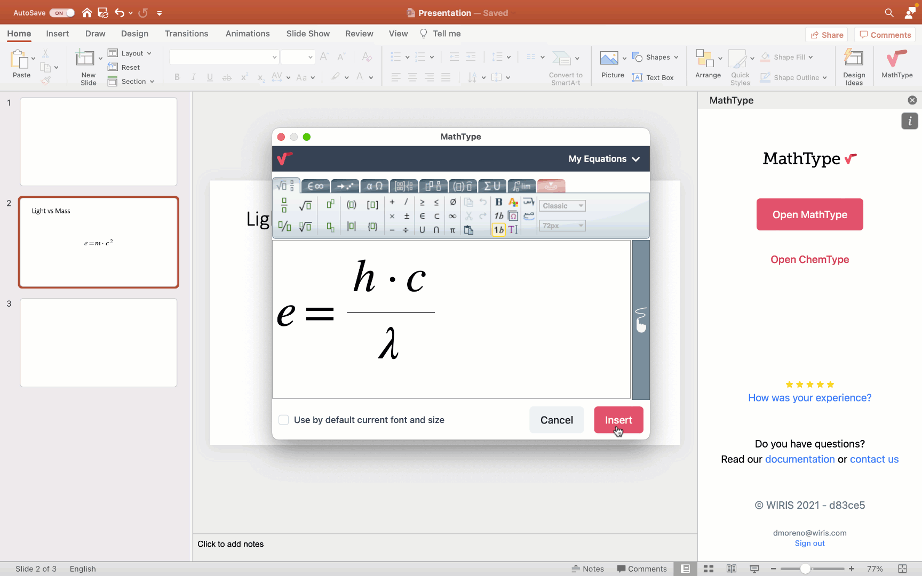Click the MathType ribbon button in PowerPoint
This screenshot has width=922, height=576.
896,64
